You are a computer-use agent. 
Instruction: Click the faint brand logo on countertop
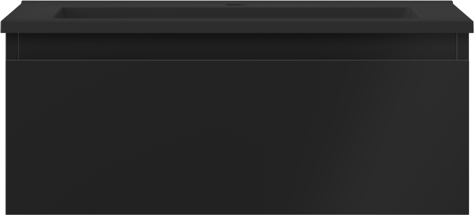(44, 4)
